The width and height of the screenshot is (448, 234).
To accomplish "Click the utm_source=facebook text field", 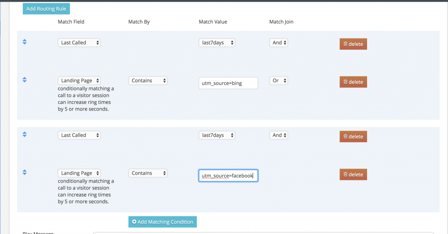I will pos(228,175).
